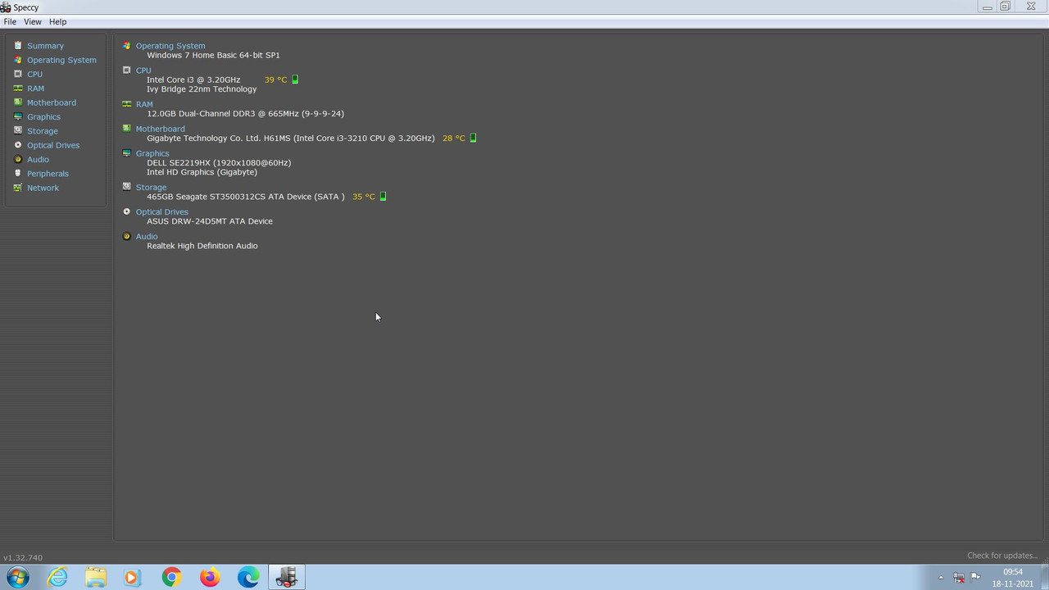Click the Graphics monitor icon in sidebar

pos(18,116)
